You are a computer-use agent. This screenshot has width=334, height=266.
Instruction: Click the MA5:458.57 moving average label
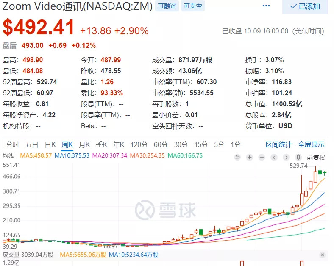click(36, 155)
